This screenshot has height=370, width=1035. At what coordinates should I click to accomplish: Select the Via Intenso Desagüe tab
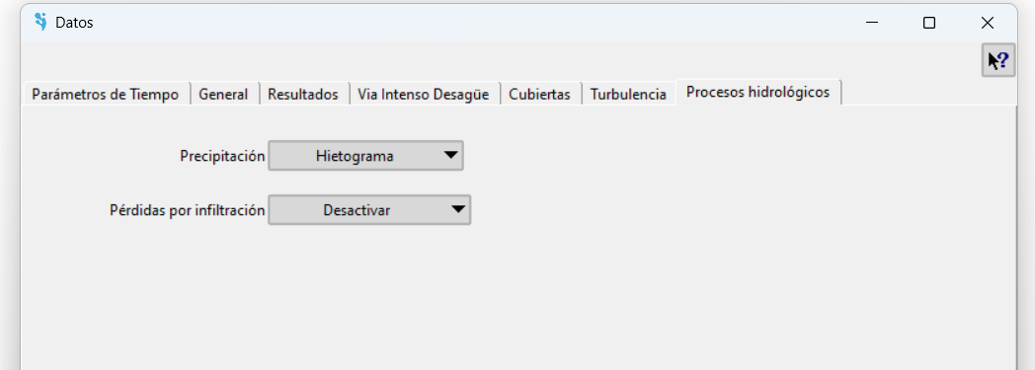coord(423,95)
